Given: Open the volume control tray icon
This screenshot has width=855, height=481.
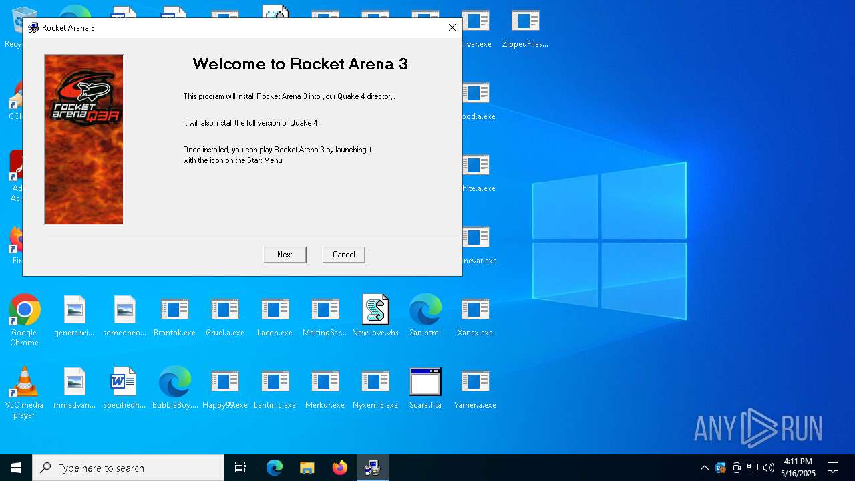Looking at the screenshot, I should 769,468.
